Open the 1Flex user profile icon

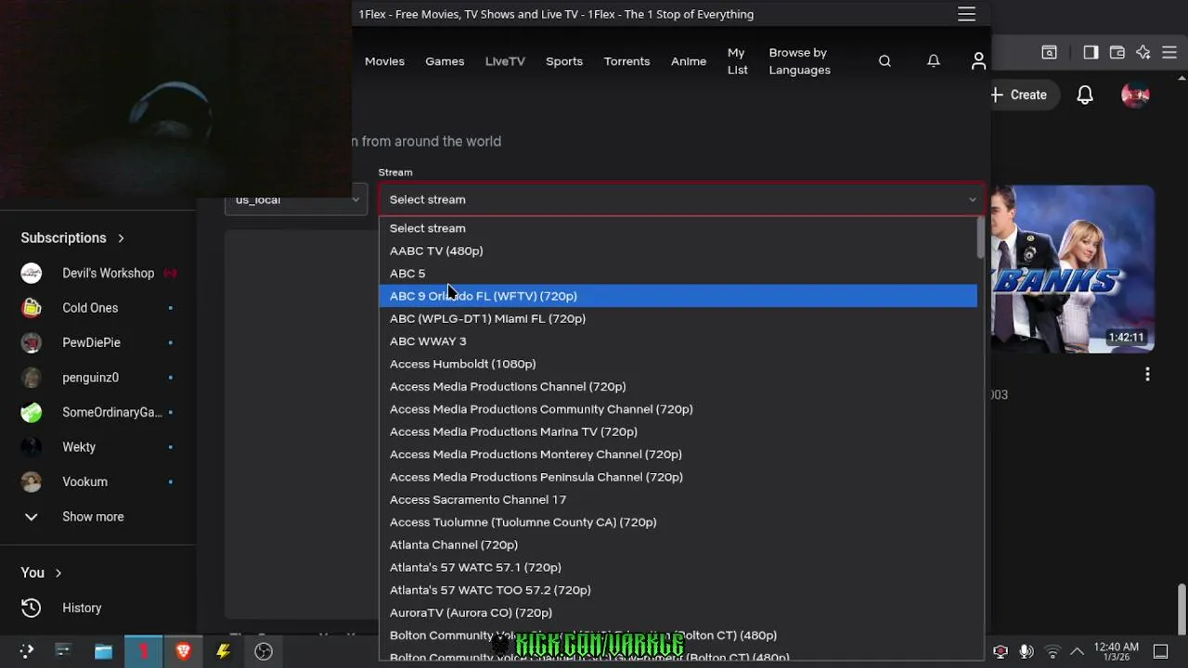tap(978, 61)
